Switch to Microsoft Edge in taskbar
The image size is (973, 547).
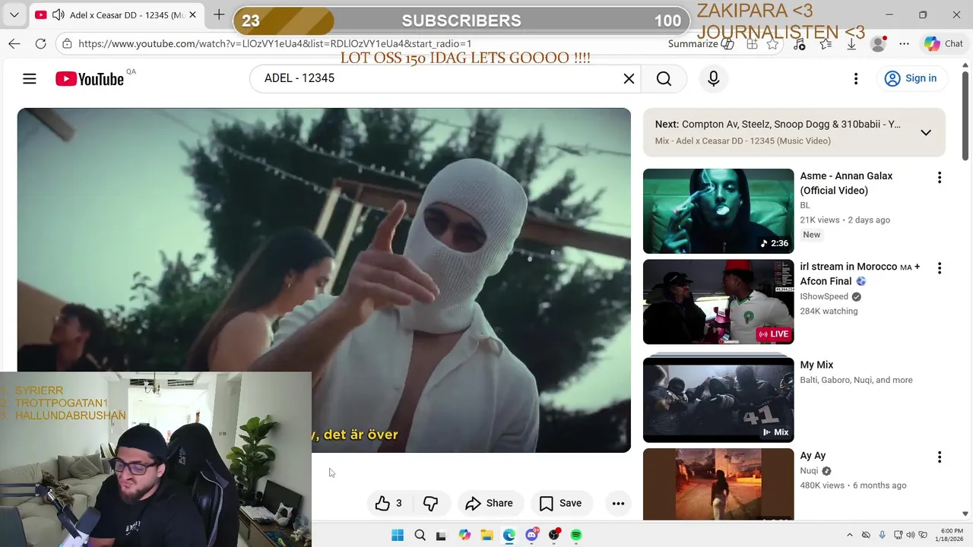click(x=509, y=535)
